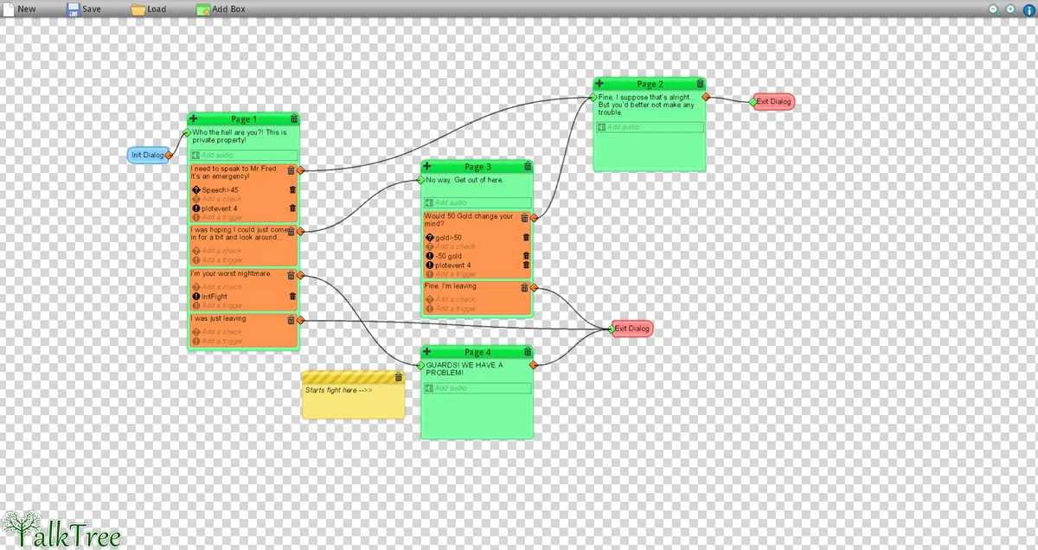Select the Init Dialog node
1038x550 pixels.
[147, 155]
